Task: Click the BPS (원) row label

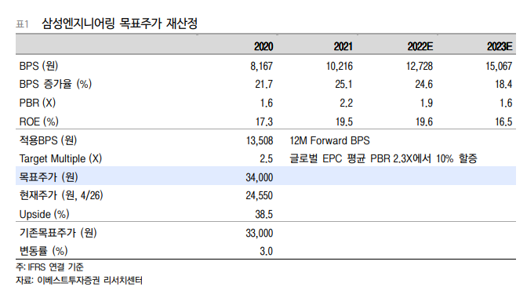Action: pyautogui.click(x=38, y=66)
